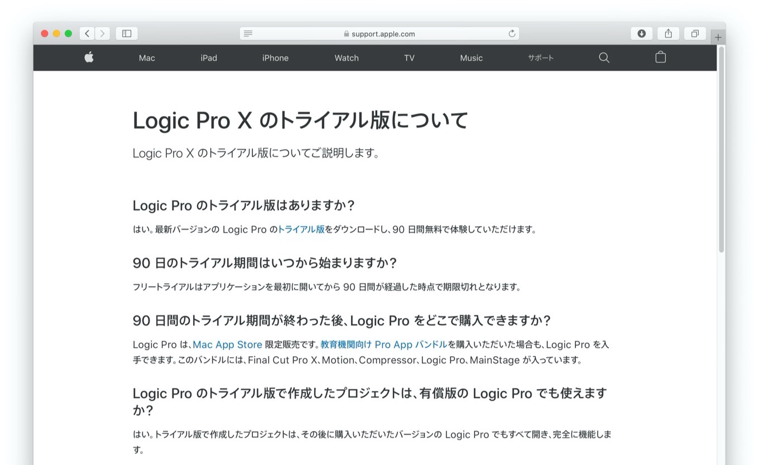The image size is (759, 465).
Task: Click the forward navigation arrow
Action: click(x=103, y=33)
